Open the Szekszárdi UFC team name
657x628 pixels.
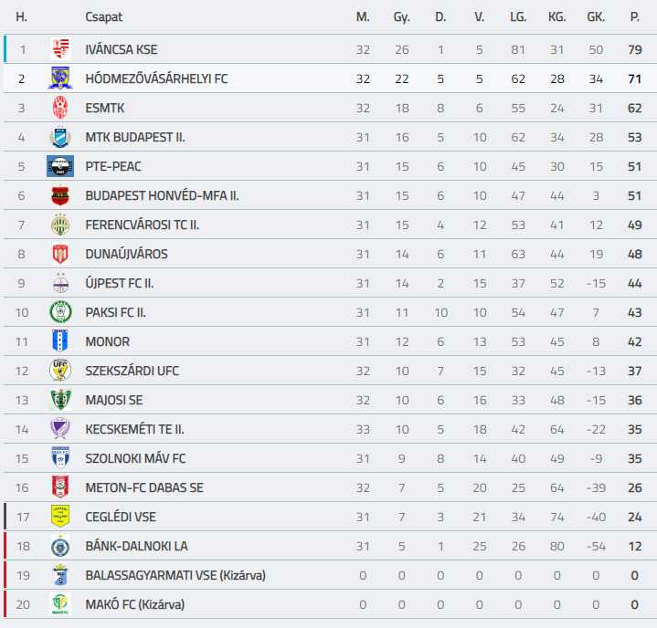pos(132,371)
